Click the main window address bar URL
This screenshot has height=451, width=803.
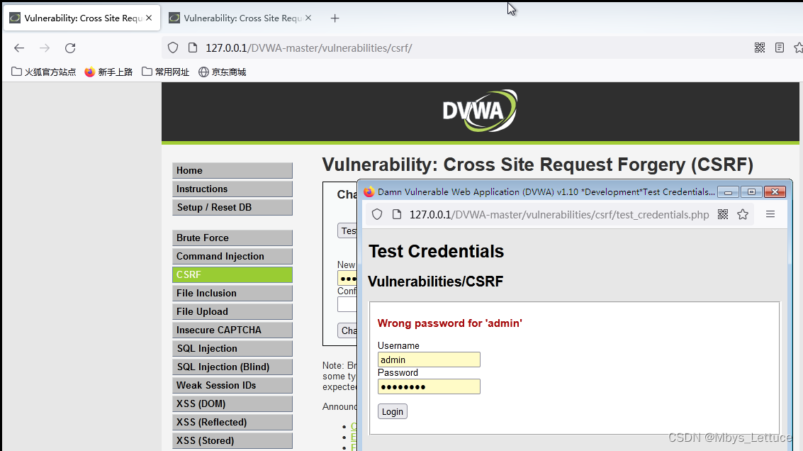click(x=309, y=48)
